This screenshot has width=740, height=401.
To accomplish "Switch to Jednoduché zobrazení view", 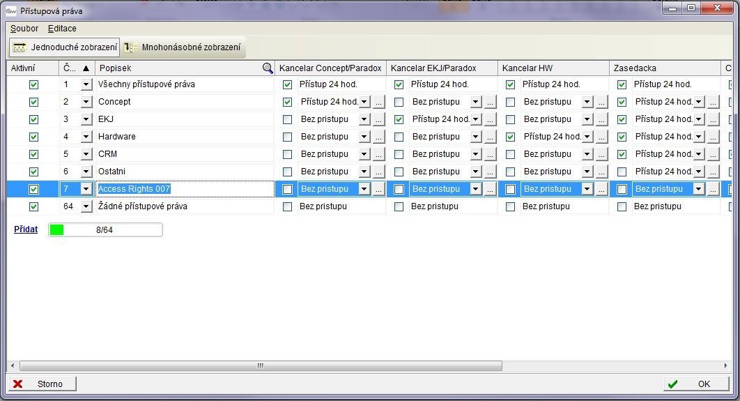I will pyautogui.click(x=65, y=47).
